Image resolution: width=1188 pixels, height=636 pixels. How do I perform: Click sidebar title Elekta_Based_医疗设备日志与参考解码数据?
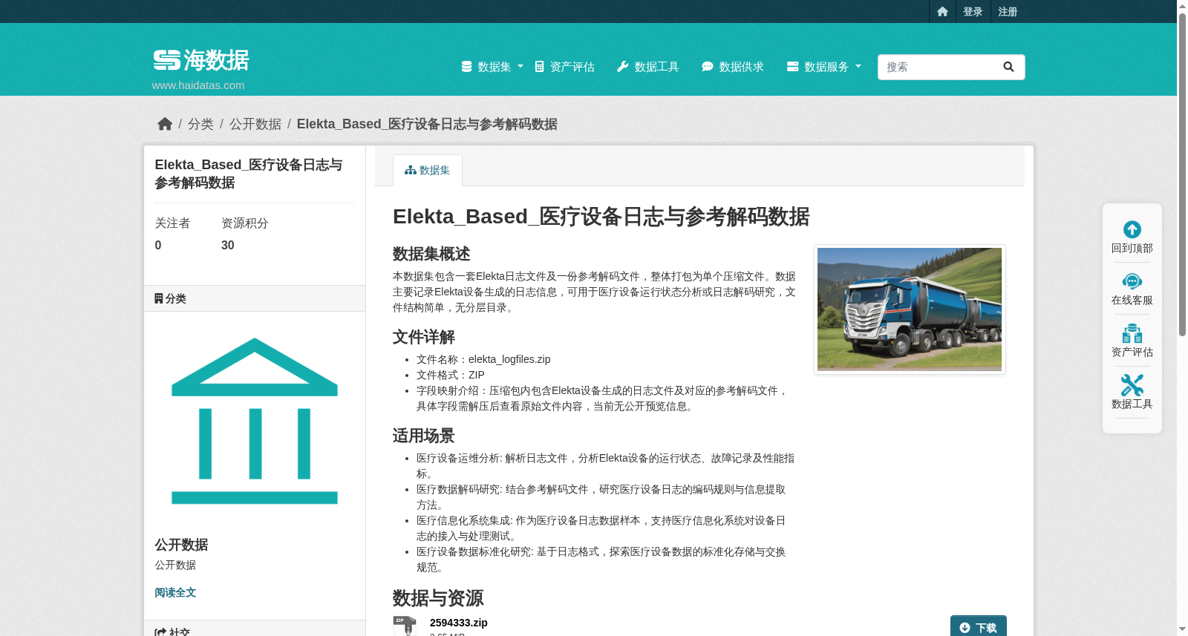click(x=249, y=174)
